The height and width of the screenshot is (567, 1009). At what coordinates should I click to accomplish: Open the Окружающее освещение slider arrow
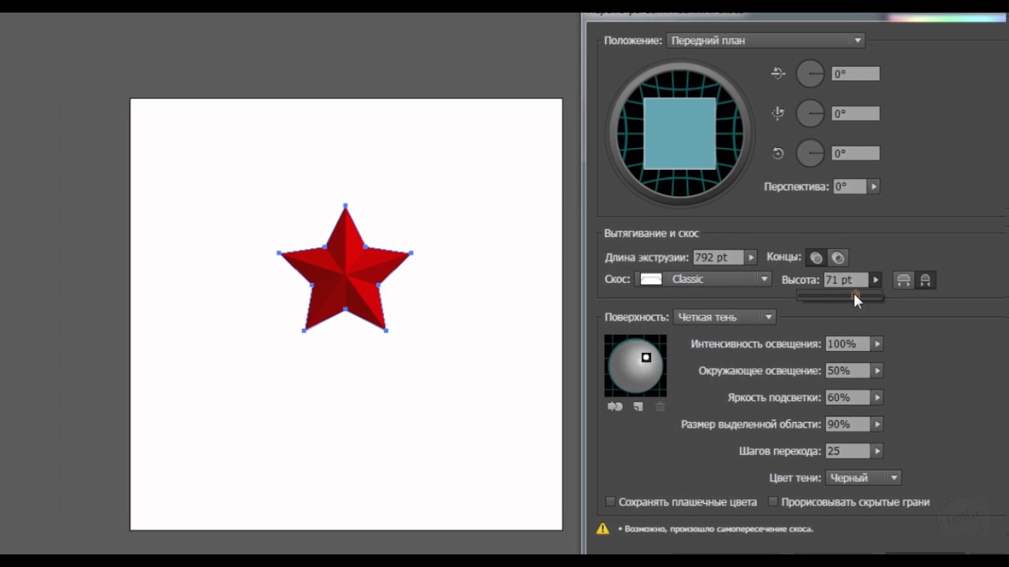point(877,371)
